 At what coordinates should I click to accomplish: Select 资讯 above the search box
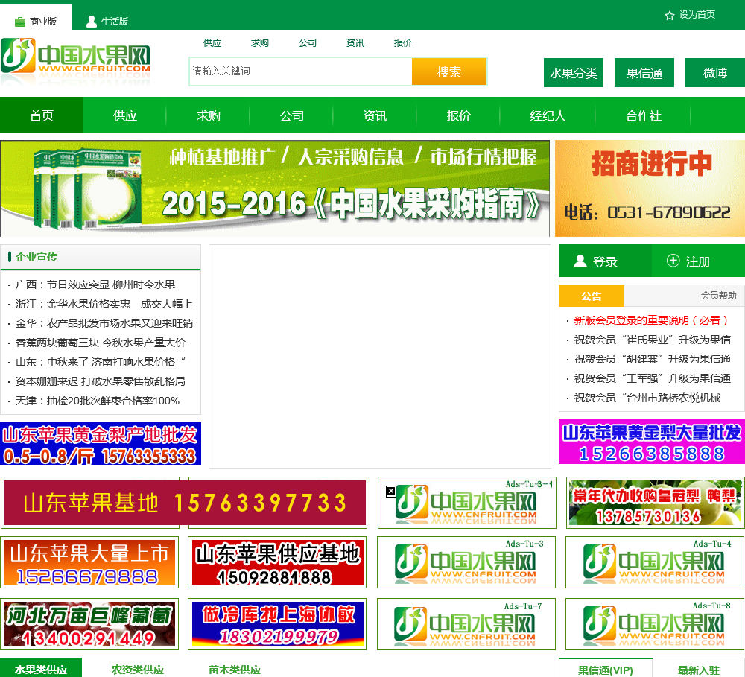[x=355, y=42]
